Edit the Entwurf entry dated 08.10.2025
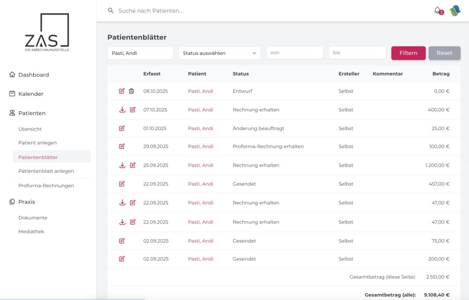Viewport: 469px width, 300px height. 122,91
